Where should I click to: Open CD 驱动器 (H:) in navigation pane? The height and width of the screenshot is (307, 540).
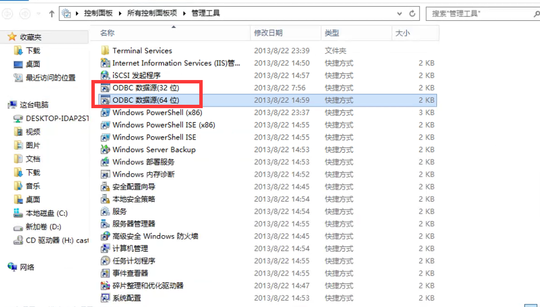pyautogui.click(x=57, y=240)
